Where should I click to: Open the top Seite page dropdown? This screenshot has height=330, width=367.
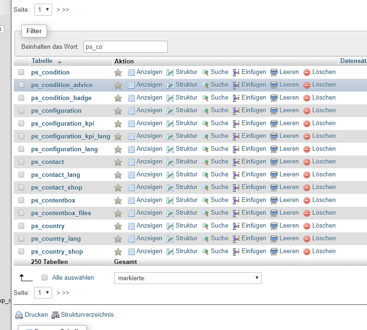pyautogui.click(x=43, y=10)
